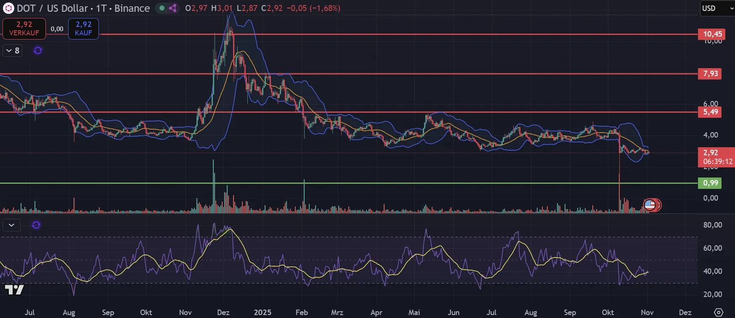Click the 4,00 price scale value
The width and height of the screenshot is (735, 318).
711,135
